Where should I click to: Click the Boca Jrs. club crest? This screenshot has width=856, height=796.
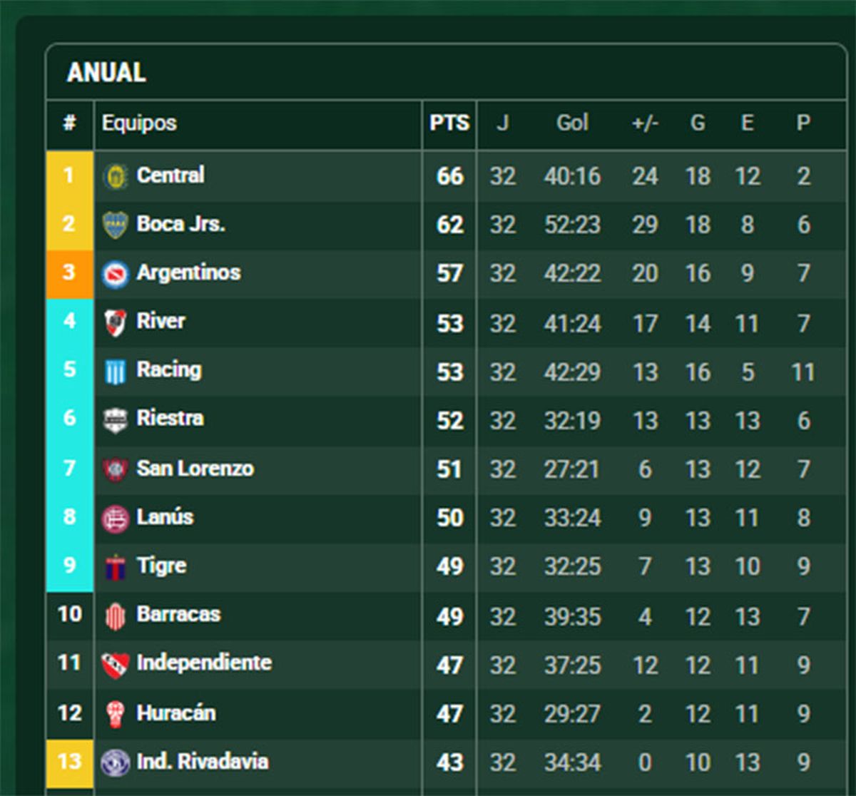tap(115, 225)
